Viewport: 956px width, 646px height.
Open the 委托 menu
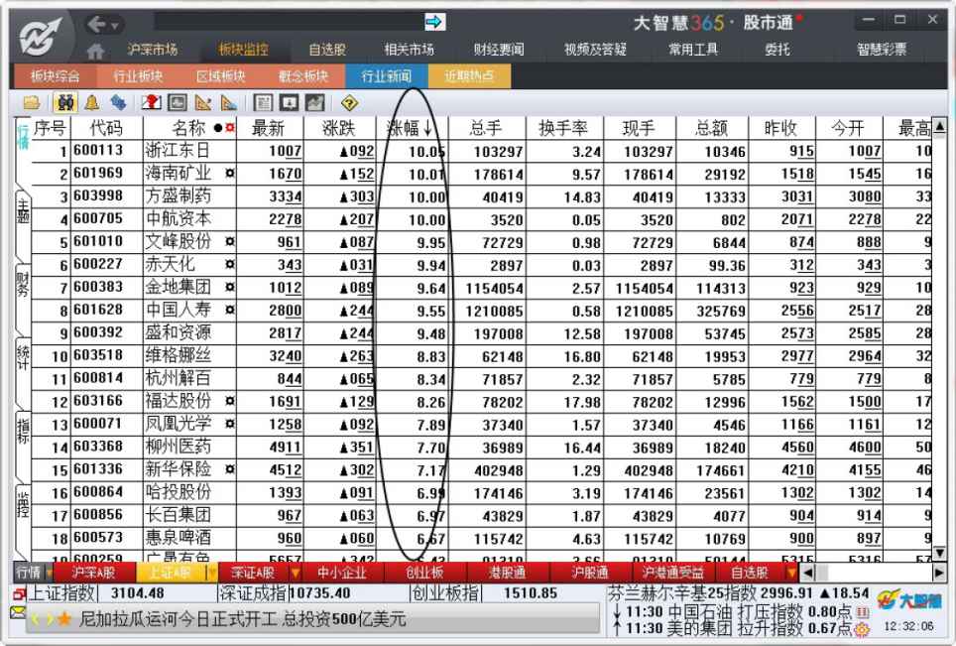[x=777, y=50]
